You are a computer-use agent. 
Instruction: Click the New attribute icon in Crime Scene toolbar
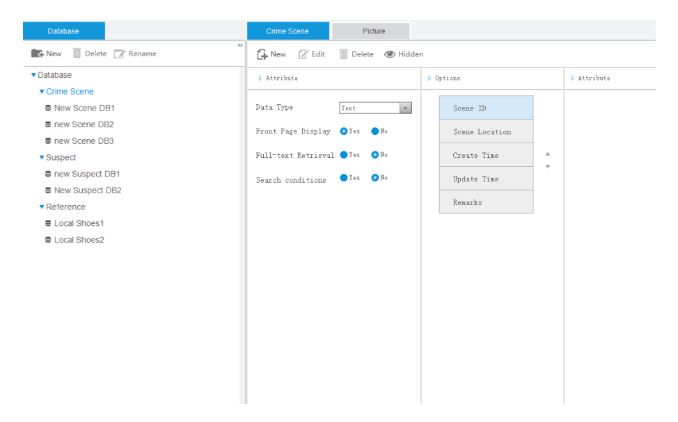pos(262,54)
